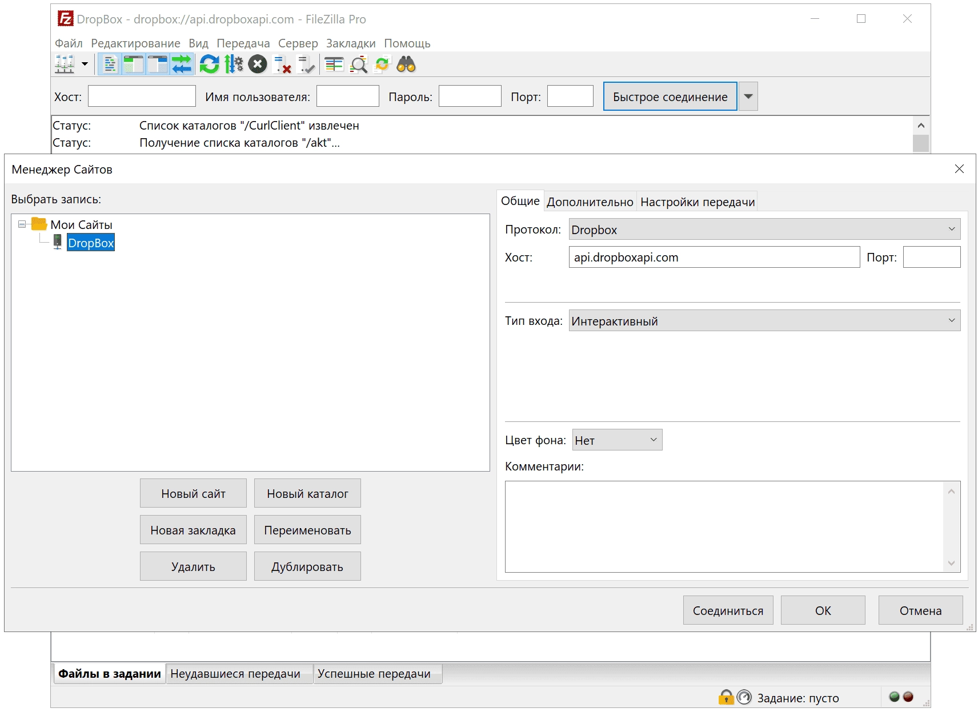Click the DropBox server icon in tree
This screenshot has width=978, height=712.
[x=58, y=242]
